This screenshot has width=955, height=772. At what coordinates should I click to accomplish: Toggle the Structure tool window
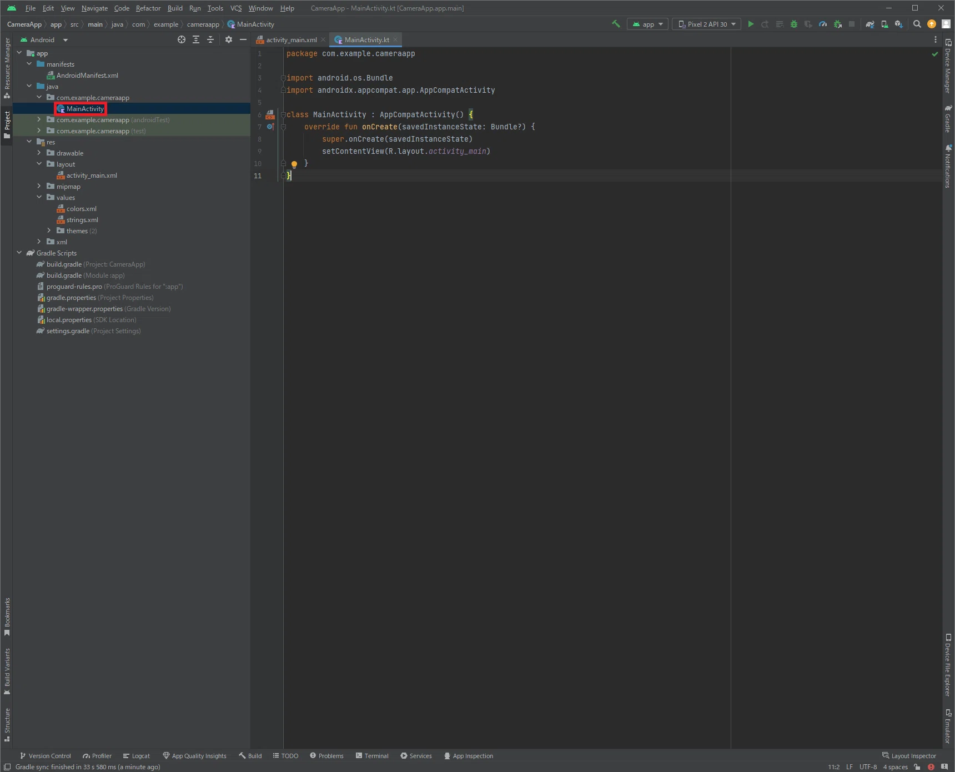(x=7, y=725)
